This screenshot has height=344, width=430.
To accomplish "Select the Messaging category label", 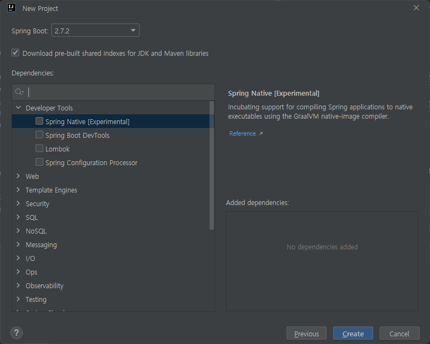I will (x=41, y=245).
